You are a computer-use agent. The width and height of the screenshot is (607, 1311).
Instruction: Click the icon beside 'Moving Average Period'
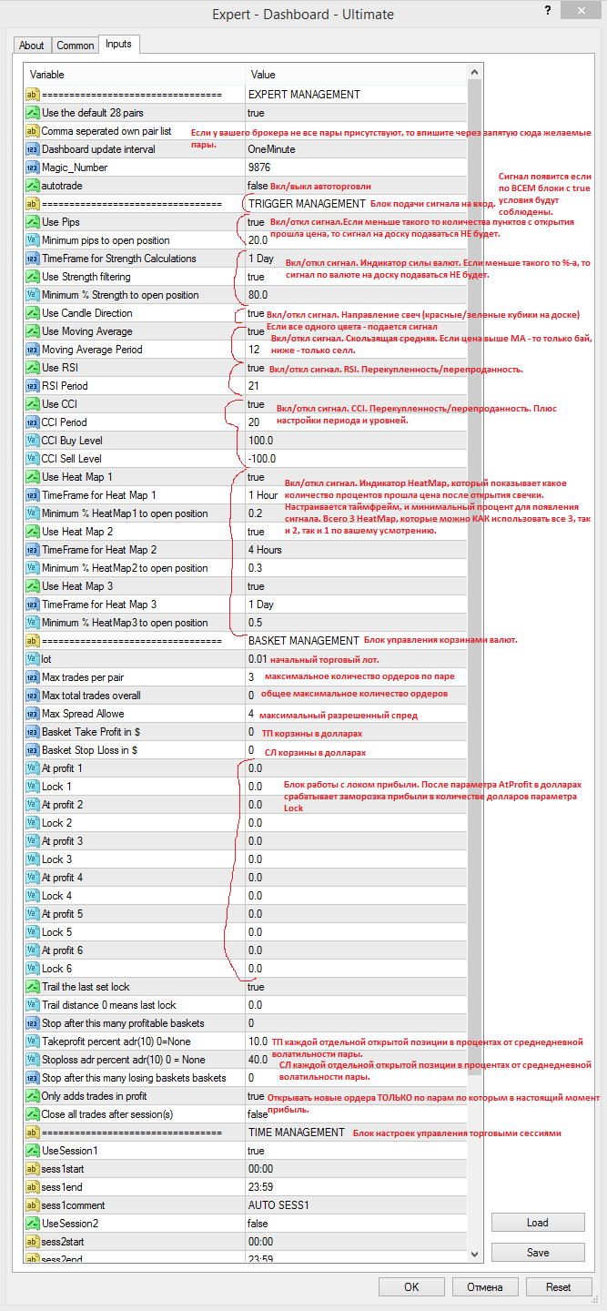coord(33,350)
